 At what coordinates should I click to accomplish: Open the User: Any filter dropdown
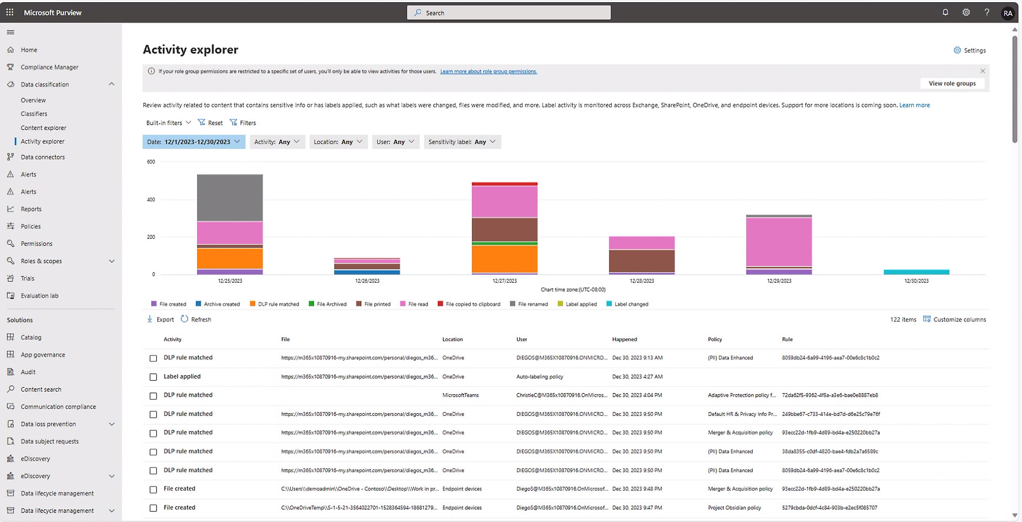[x=395, y=142]
